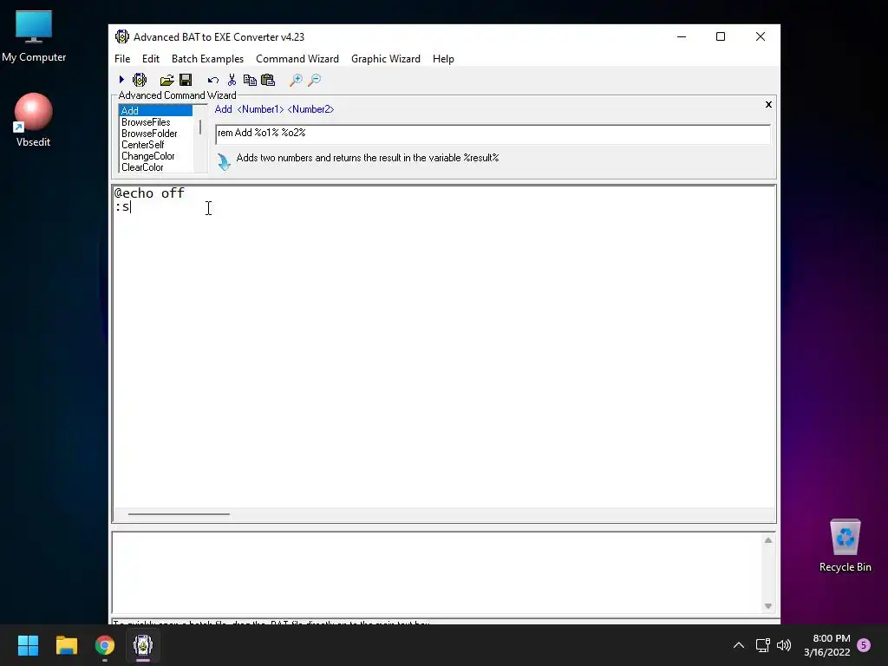Undo the last edit in toolbar
888x666 pixels.
coord(213,81)
